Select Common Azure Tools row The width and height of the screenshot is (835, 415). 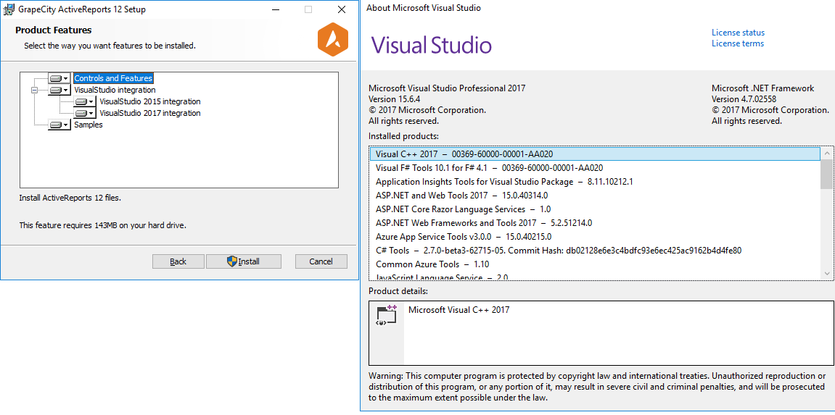594,264
